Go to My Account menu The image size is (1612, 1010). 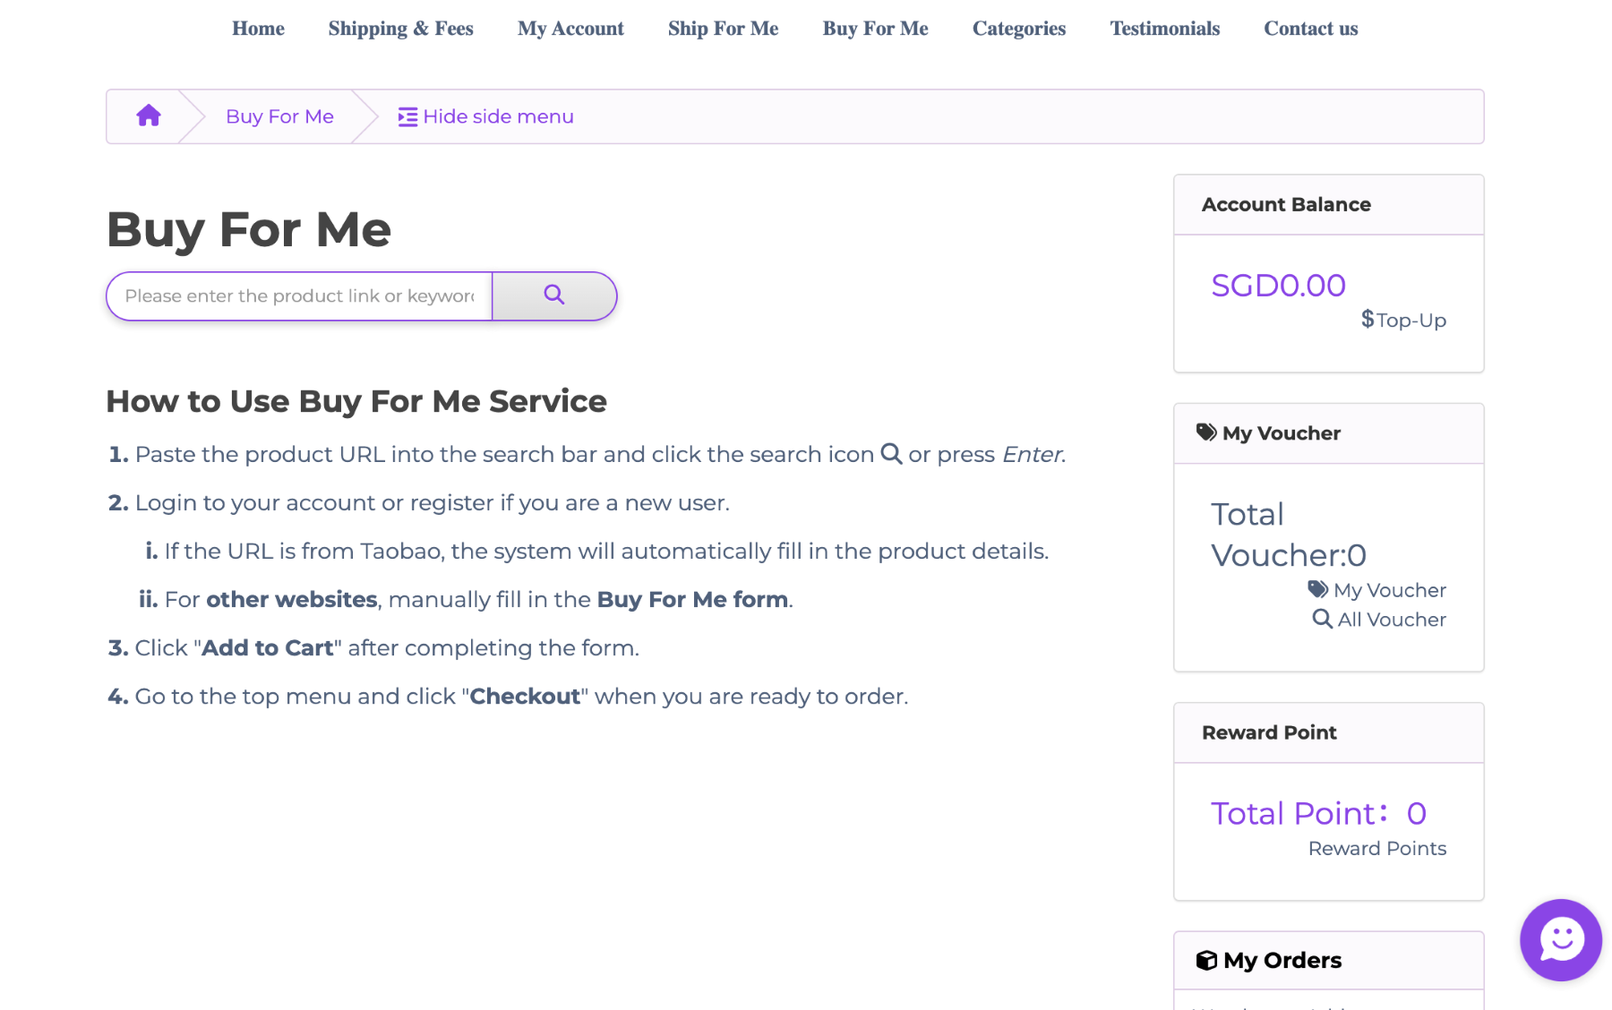tap(570, 29)
